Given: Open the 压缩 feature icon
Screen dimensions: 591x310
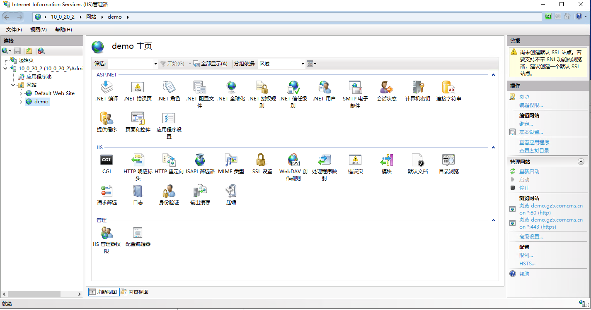Looking at the screenshot, I should 231,195.
